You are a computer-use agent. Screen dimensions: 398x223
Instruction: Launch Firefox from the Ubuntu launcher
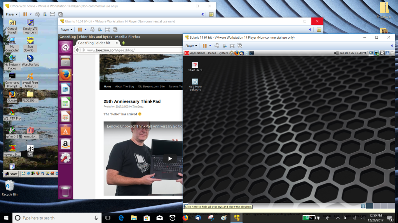click(x=65, y=75)
